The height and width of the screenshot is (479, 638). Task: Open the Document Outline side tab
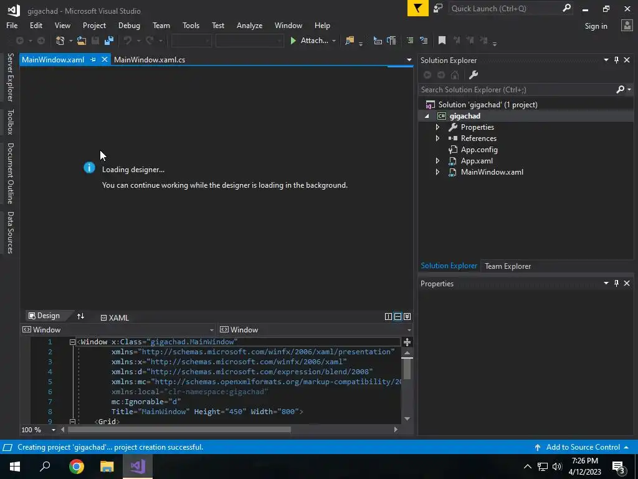pyautogui.click(x=10, y=173)
